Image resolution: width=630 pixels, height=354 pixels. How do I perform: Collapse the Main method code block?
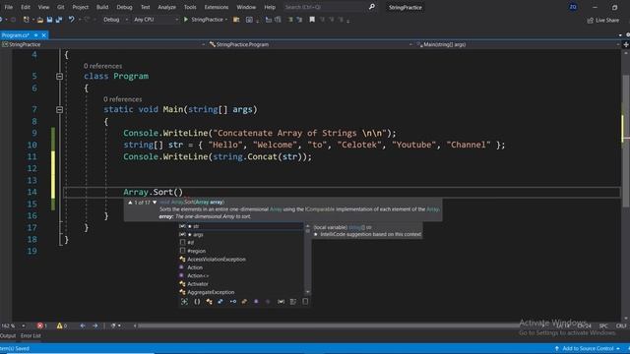(59, 109)
